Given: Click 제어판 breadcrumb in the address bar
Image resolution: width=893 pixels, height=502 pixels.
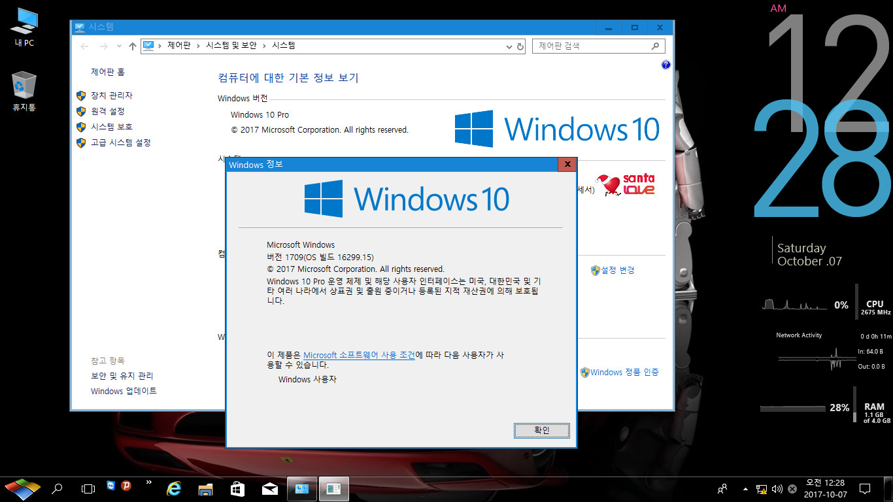Looking at the screenshot, I should click(178, 46).
